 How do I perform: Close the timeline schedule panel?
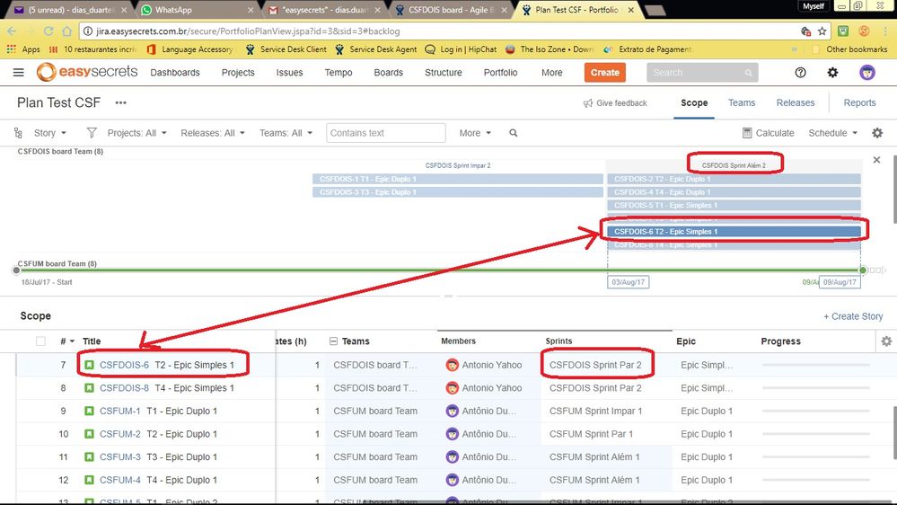point(876,160)
